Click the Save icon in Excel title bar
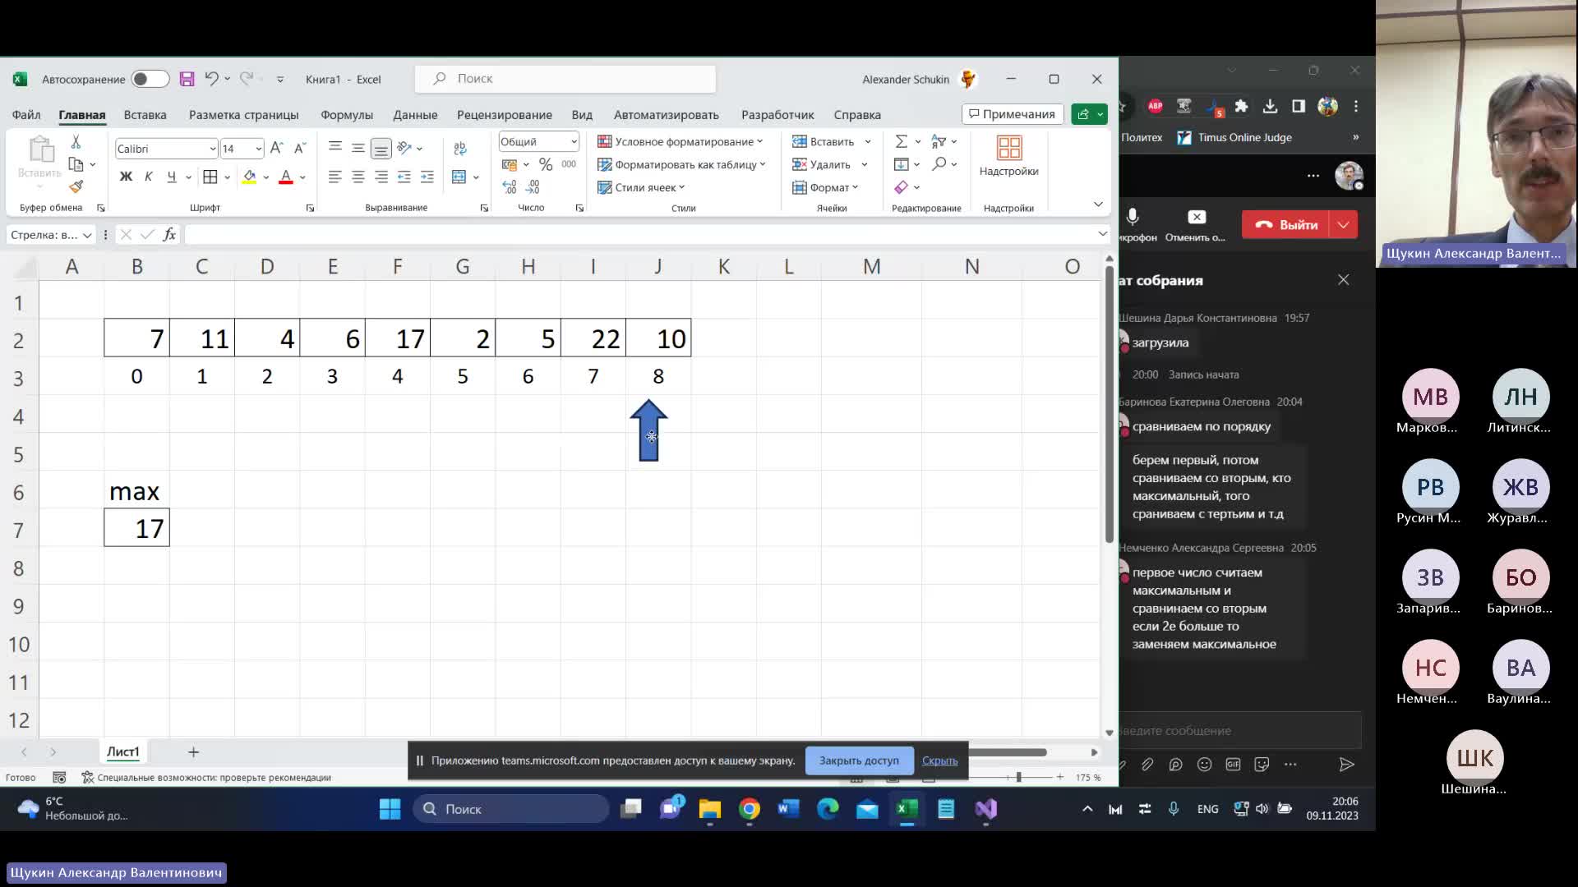This screenshot has width=1578, height=887. [x=187, y=79]
